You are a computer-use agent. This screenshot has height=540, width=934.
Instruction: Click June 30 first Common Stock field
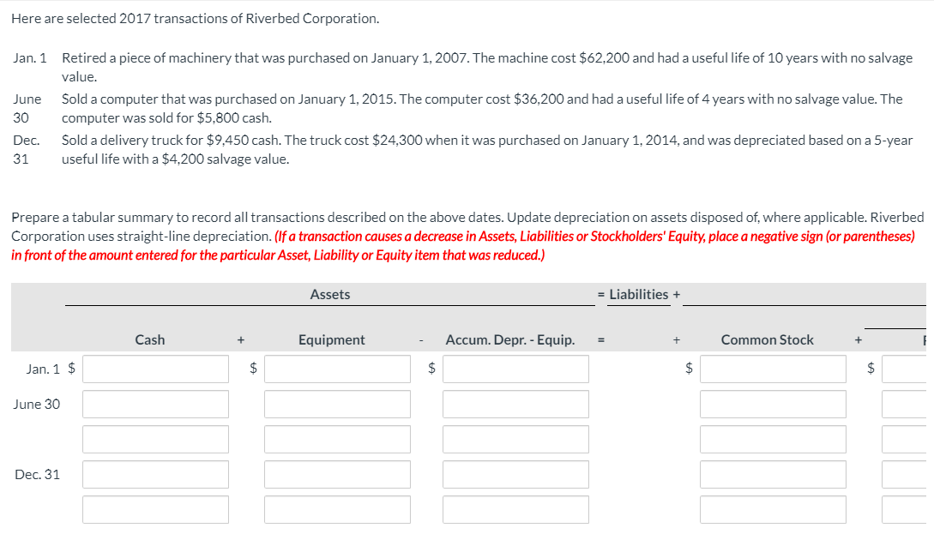tap(773, 404)
